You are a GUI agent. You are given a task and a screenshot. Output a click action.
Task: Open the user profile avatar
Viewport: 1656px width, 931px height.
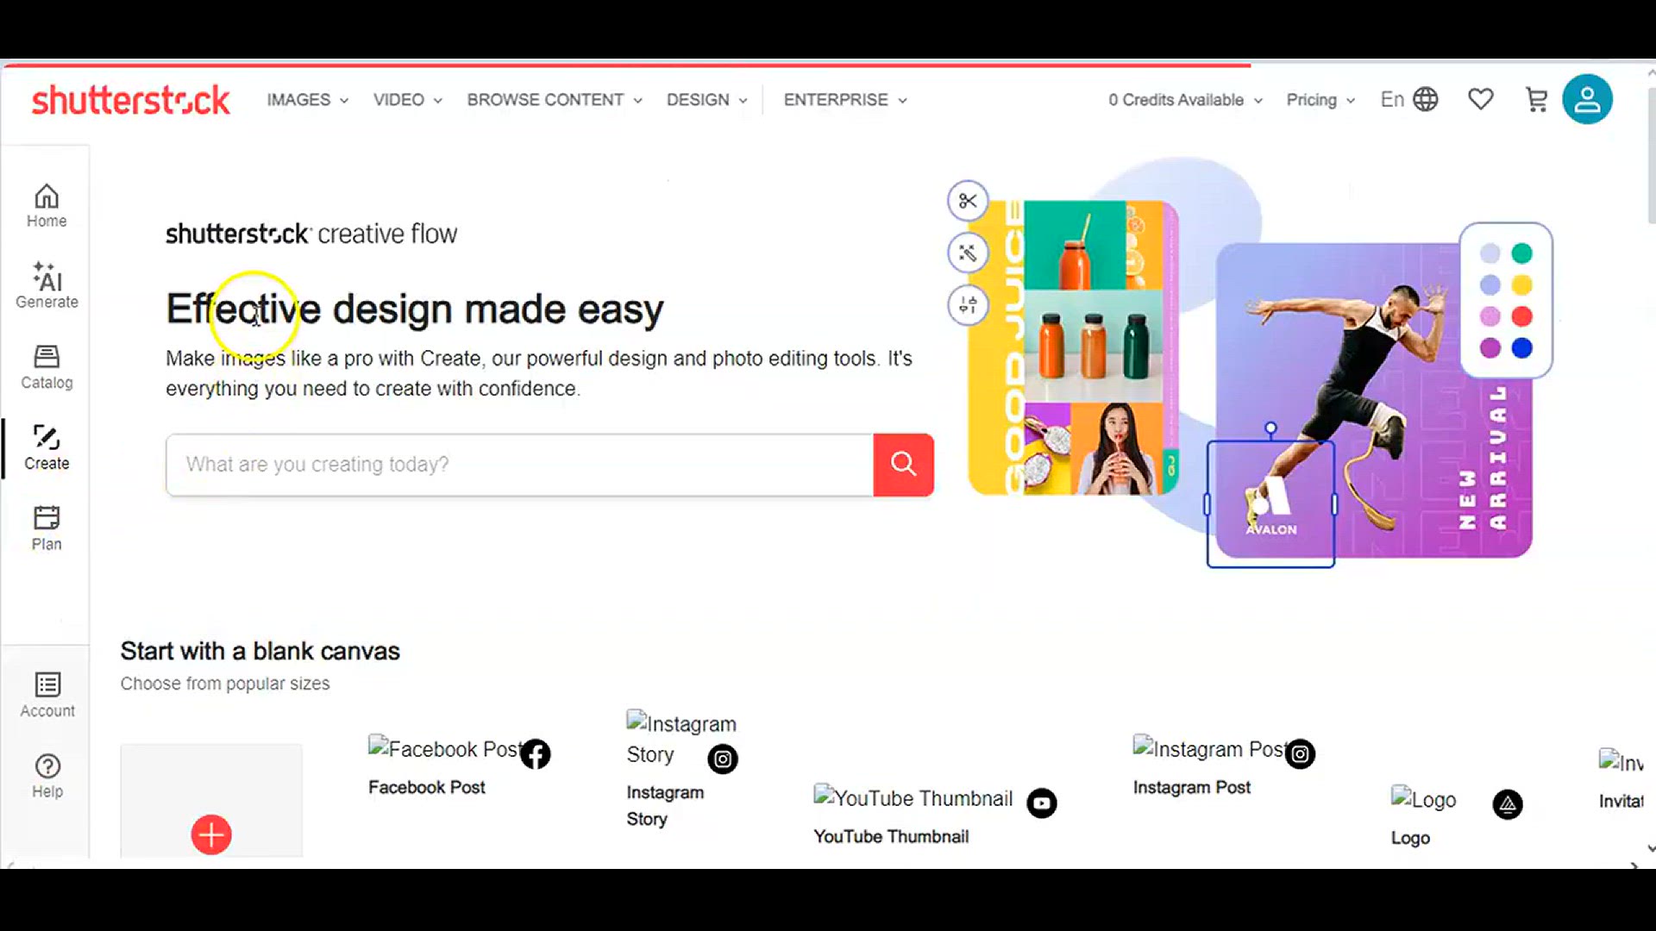click(1587, 100)
